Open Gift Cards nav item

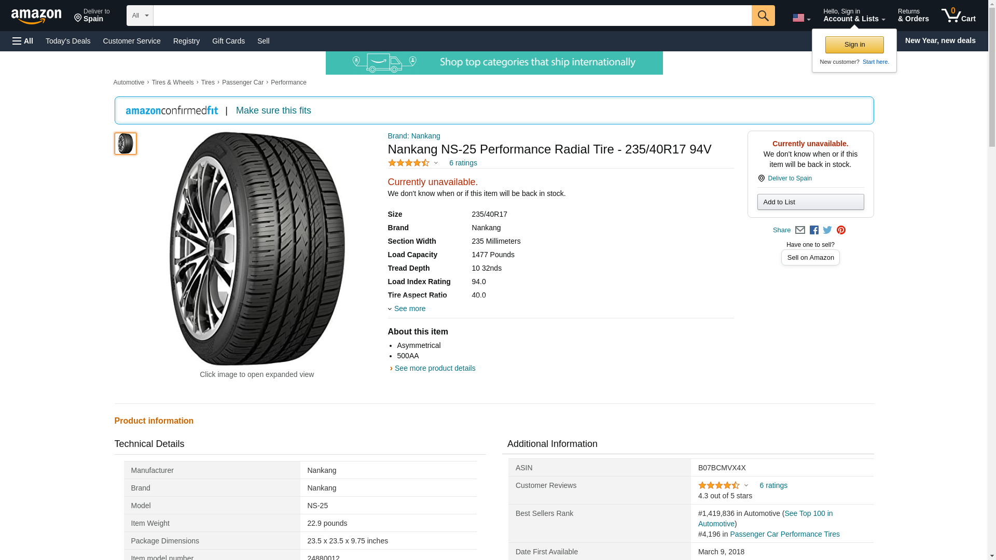[228, 41]
